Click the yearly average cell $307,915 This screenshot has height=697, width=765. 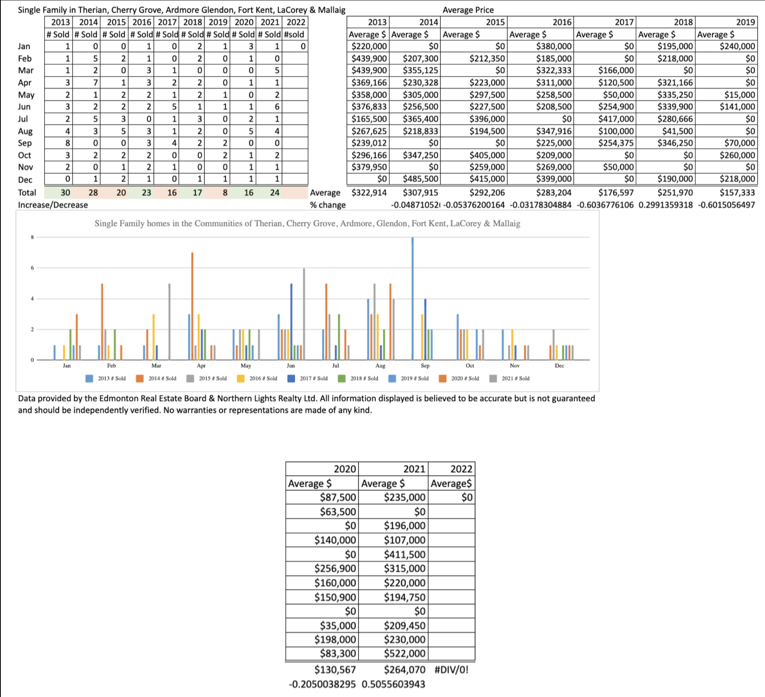420,193
